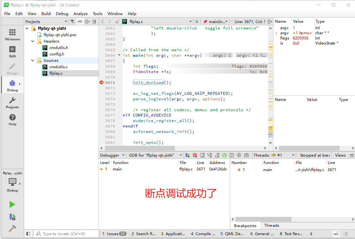This screenshot has width=355, height=239.
Task: Close the ffplay.c document
Action: (197, 22)
